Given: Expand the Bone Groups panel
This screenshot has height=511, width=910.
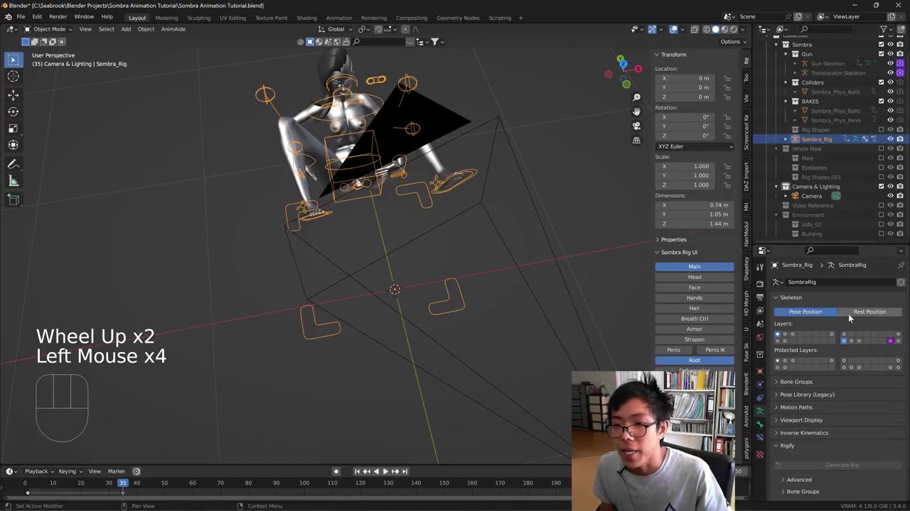Looking at the screenshot, I should click(x=796, y=382).
